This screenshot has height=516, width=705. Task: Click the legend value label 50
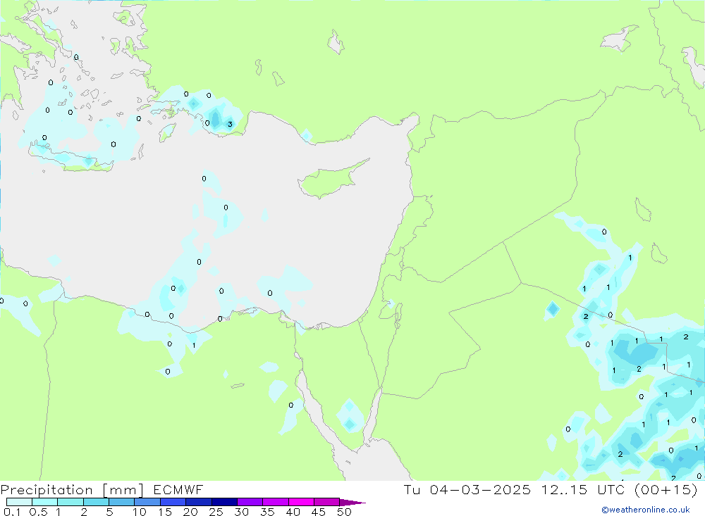click(x=344, y=512)
